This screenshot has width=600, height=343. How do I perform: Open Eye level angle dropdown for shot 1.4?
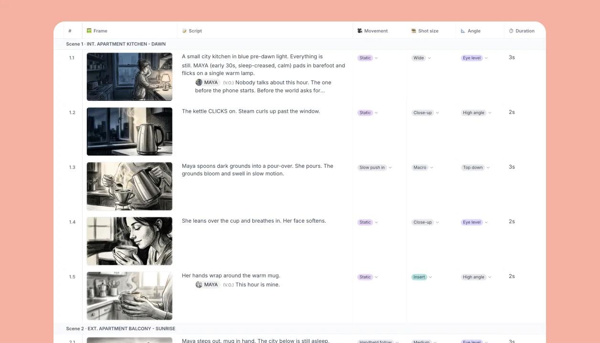475,222
